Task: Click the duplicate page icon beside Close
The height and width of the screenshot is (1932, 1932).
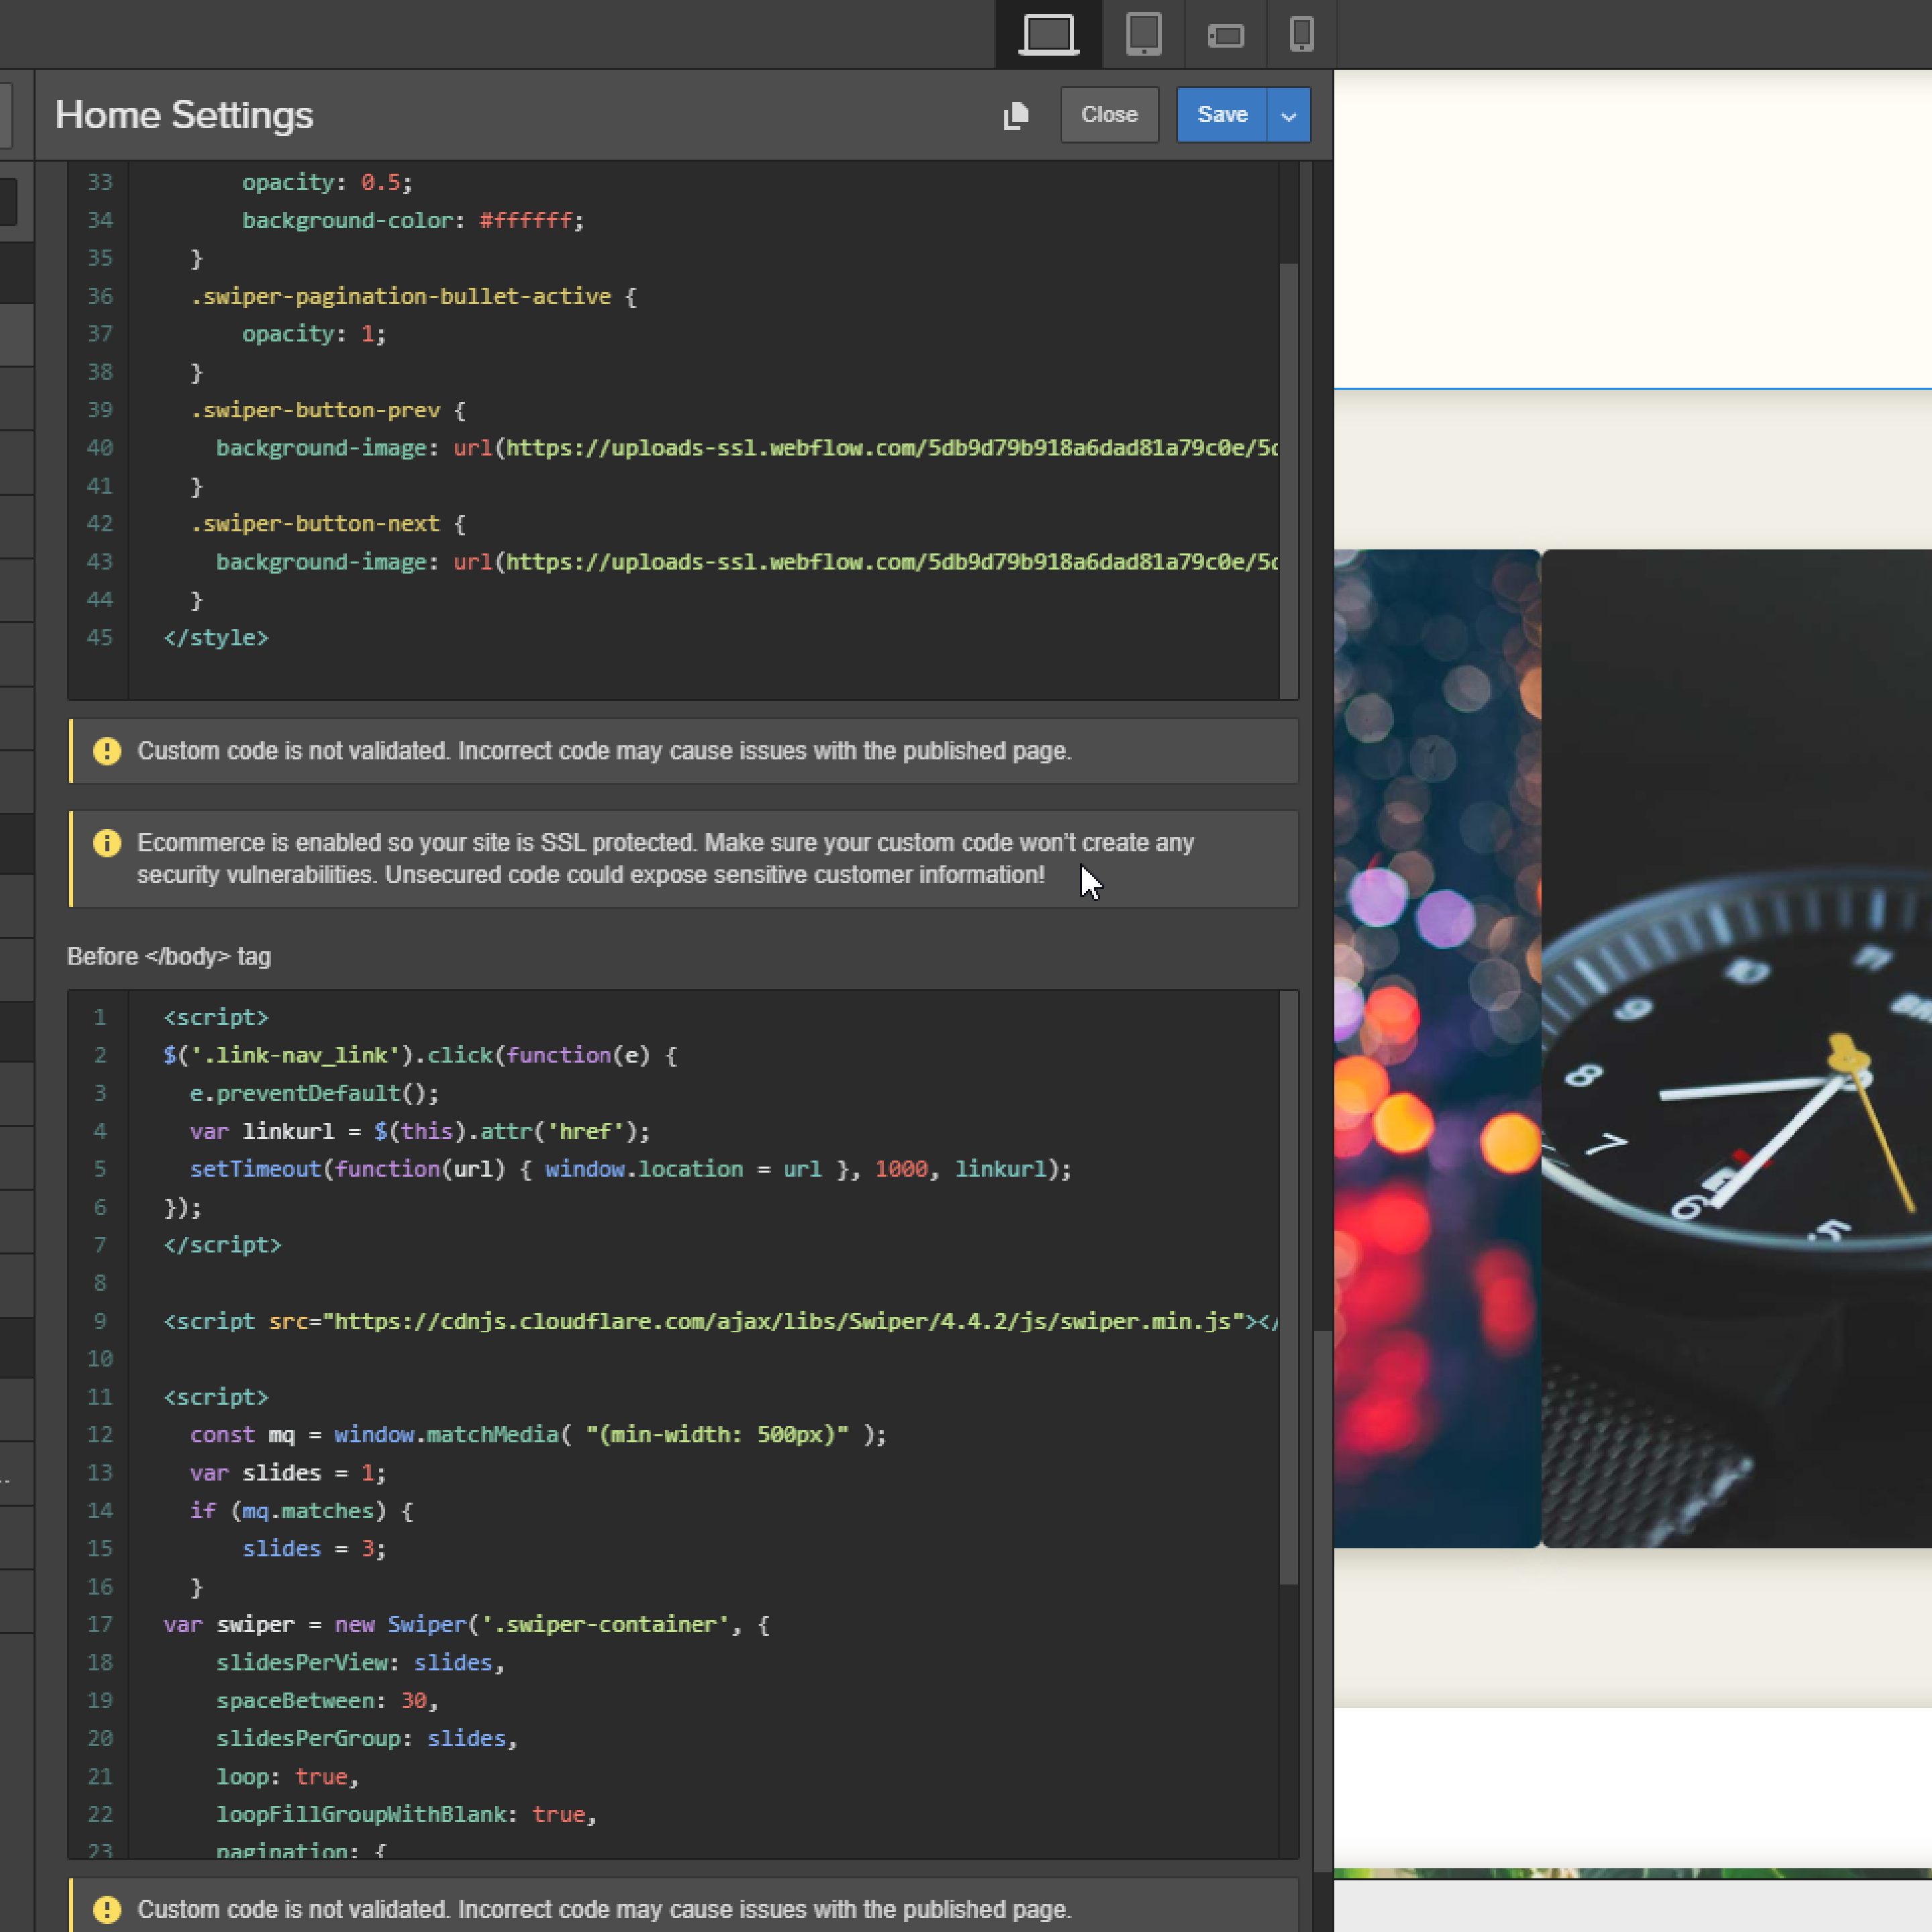Action: click(1016, 115)
